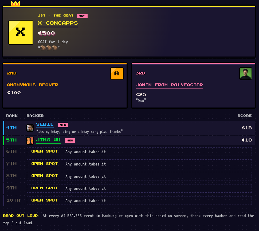The image size is (259, 231).
Task: Click Jamin's profile photo in 3rd place
Action: (246, 74)
